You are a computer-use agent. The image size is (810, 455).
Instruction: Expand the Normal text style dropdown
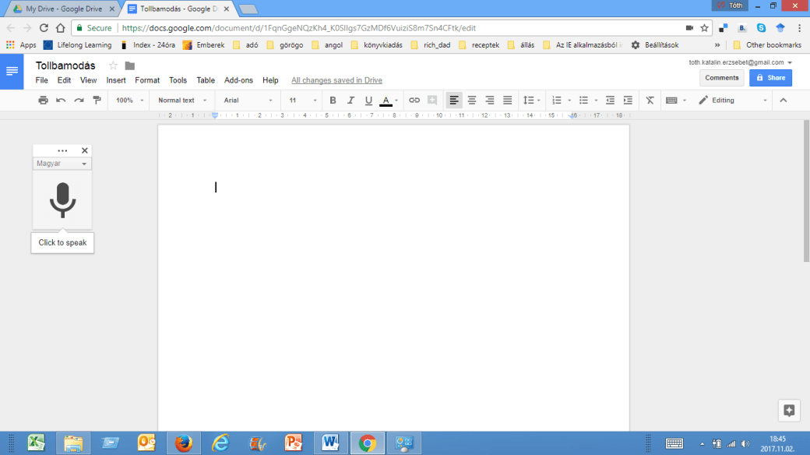pos(182,101)
